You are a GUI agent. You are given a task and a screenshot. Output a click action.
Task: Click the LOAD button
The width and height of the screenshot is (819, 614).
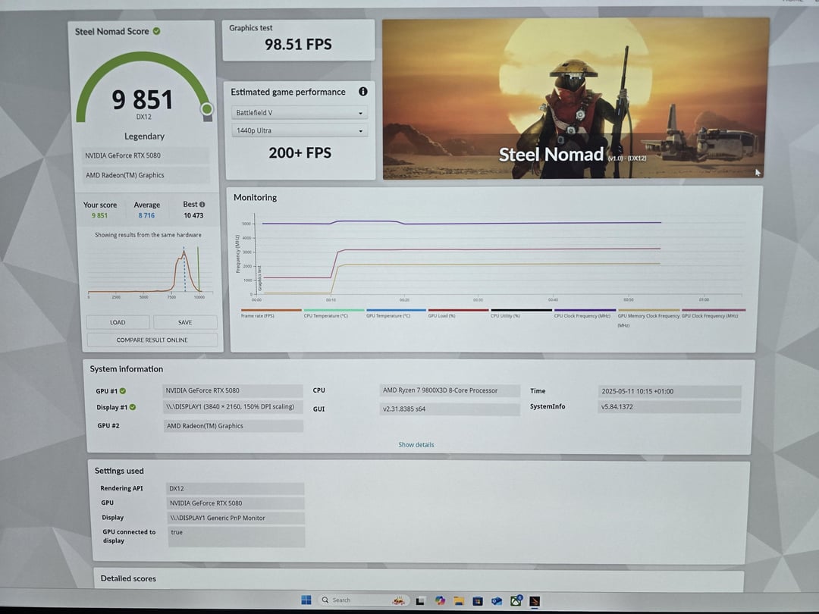118,322
